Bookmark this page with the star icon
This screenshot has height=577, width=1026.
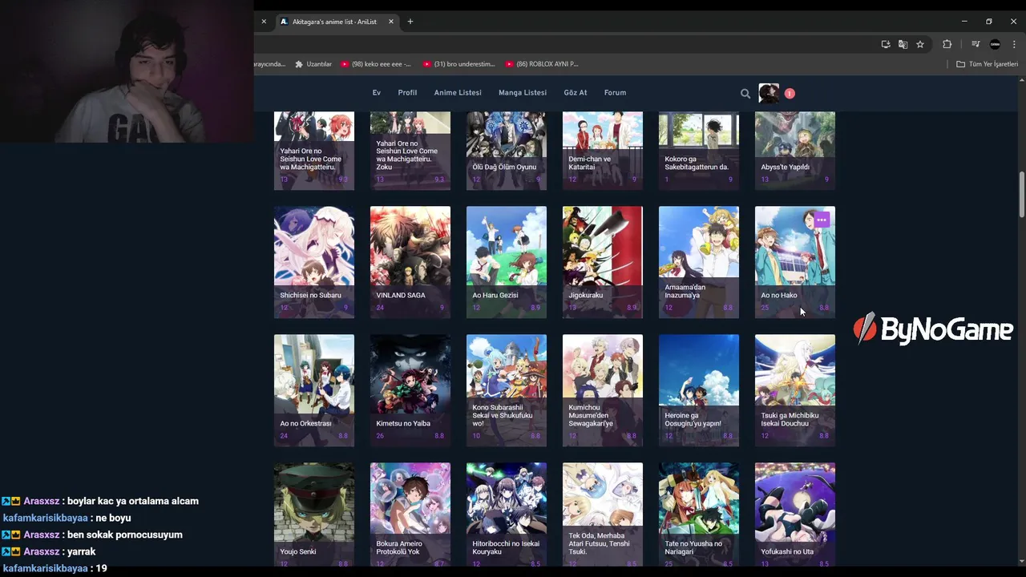click(920, 44)
